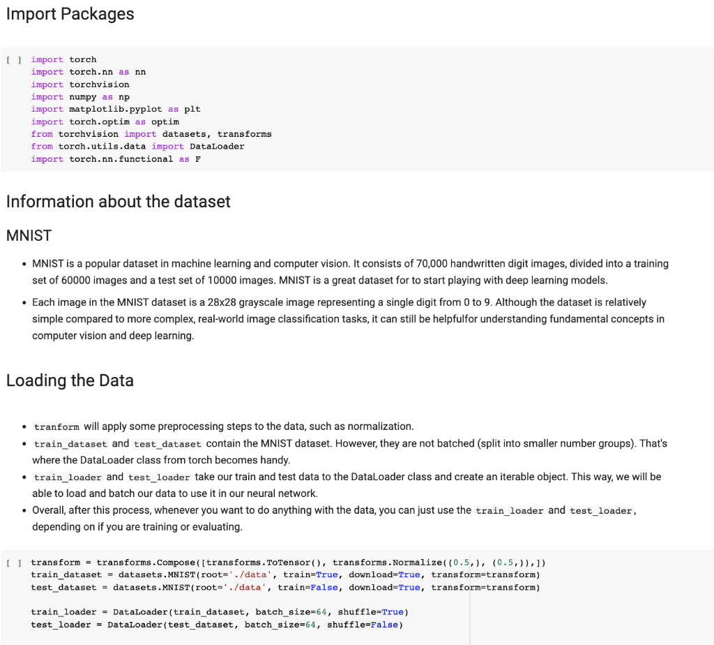Click the 'import numpy as np' line
This screenshot has height=645, width=714.
(80, 97)
